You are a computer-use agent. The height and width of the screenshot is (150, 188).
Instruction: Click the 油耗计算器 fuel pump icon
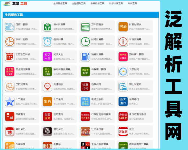[85, 57]
